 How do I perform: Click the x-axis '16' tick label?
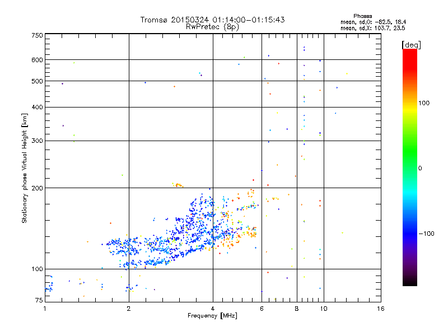pos(381,309)
